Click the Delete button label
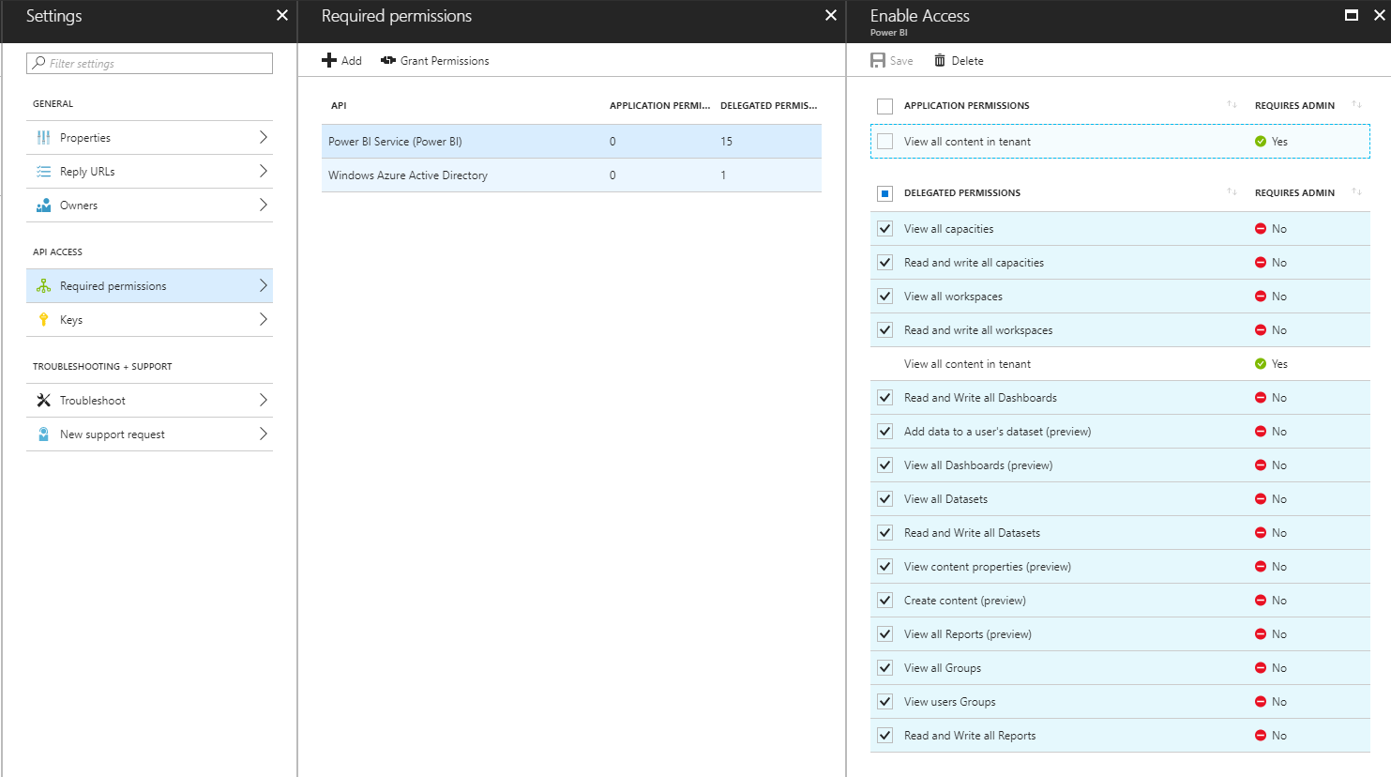Image resolution: width=1391 pixels, height=777 pixels. tap(967, 61)
